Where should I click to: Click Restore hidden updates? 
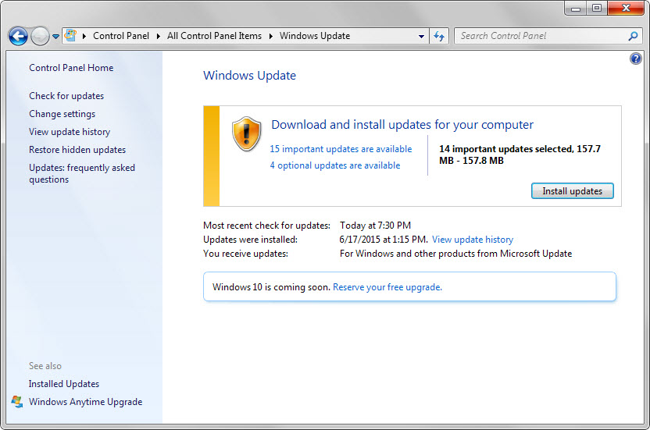(77, 150)
